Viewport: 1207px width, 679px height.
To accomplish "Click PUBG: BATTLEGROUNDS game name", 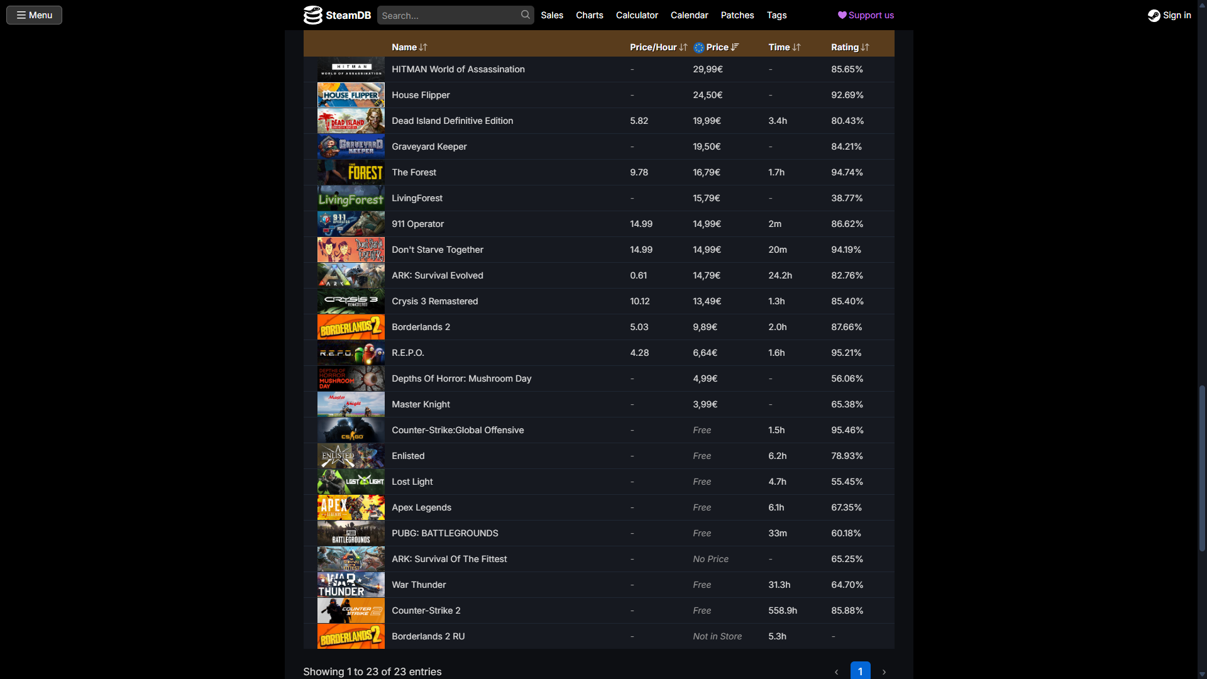I will coord(445,533).
